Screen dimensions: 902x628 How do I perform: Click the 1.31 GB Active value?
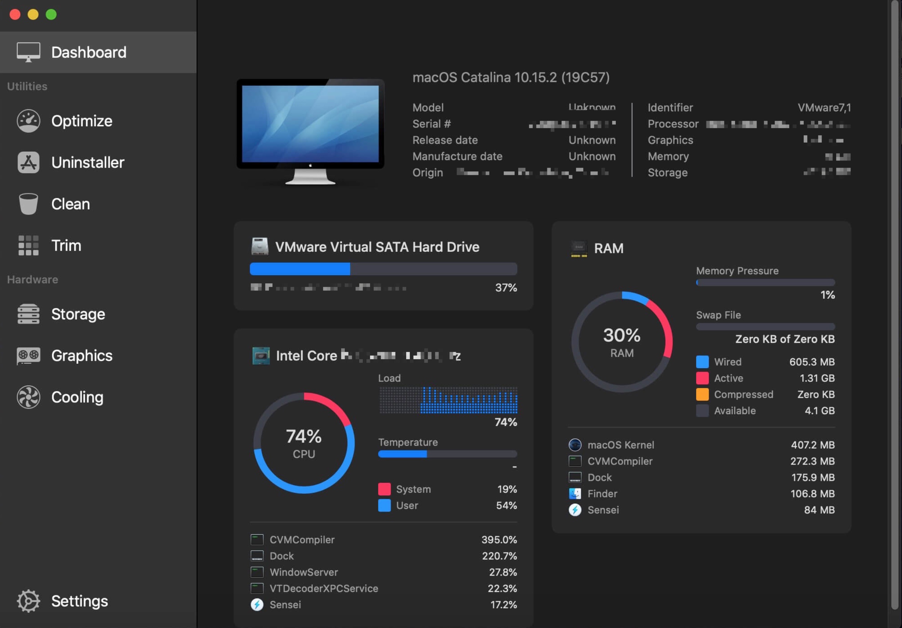(818, 378)
